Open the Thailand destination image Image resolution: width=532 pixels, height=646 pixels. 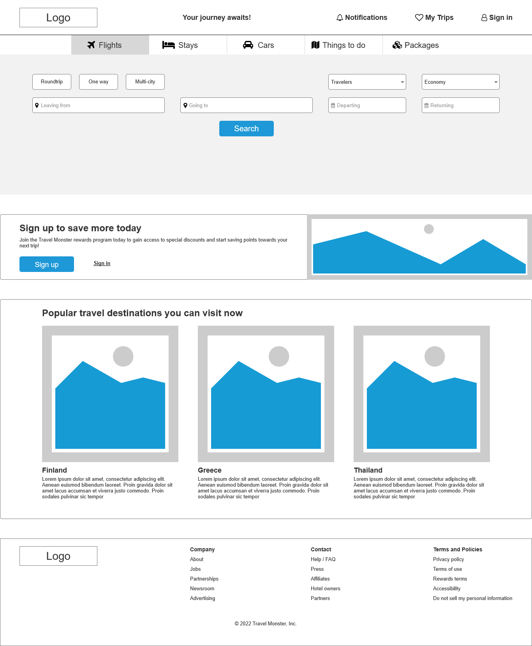pyautogui.click(x=422, y=394)
